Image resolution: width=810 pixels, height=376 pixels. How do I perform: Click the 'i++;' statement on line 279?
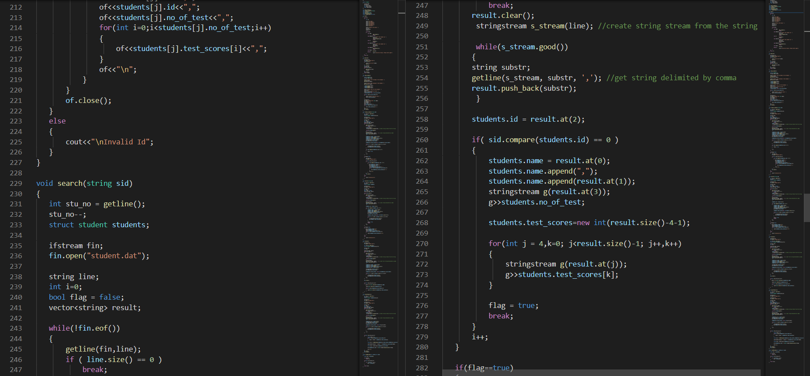tap(480, 337)
